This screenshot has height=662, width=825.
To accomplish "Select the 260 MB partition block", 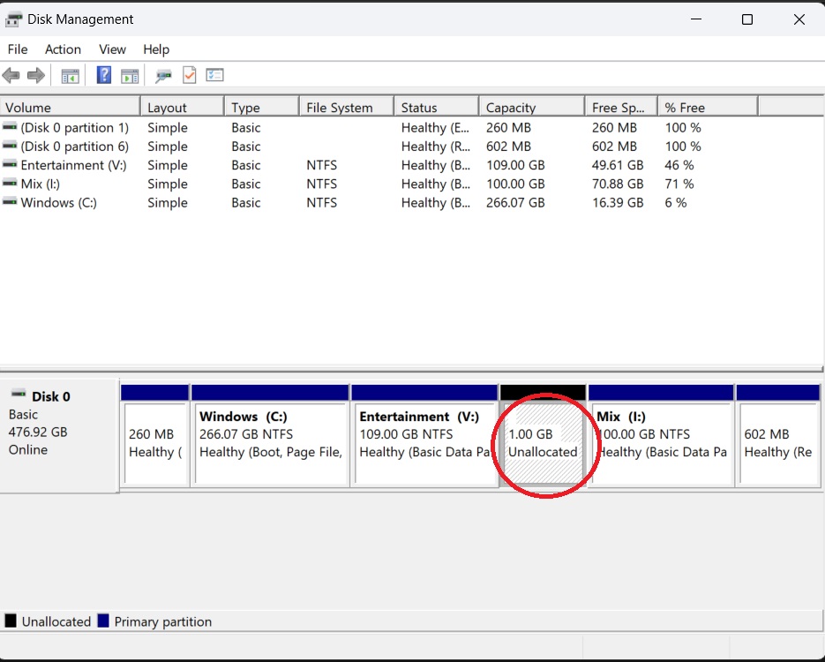I will pyautogui.click(x=155, y=443).
